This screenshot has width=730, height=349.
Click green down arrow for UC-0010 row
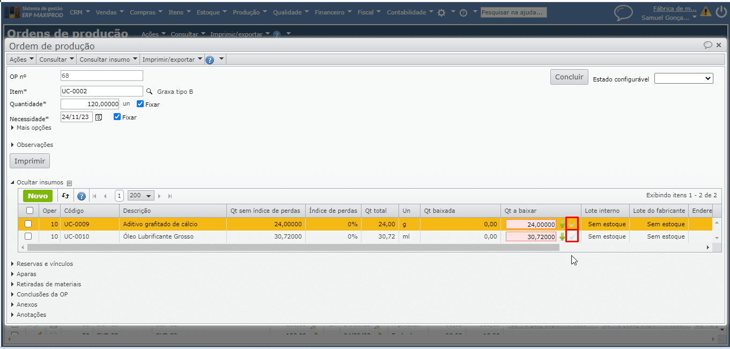click(x=562, y=236)
